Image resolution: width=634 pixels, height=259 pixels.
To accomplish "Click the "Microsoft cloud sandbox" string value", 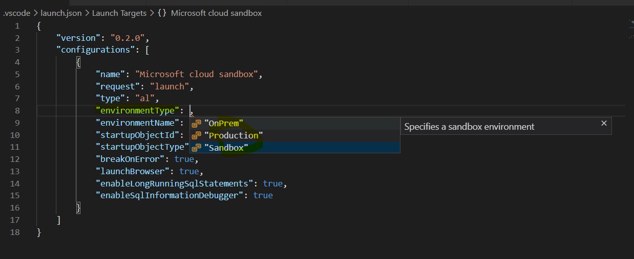I will pos(197,74).
